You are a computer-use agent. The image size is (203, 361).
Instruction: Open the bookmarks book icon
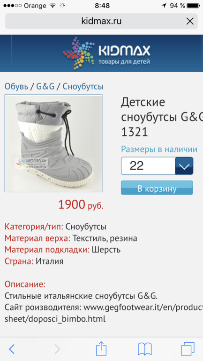(145, 349)
